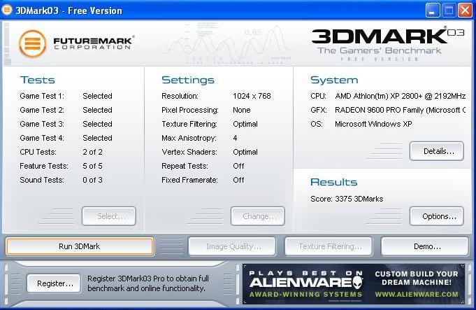Click the Tests section heading
The height and width of the screenshot is (310, 476).
click(37, 80)
